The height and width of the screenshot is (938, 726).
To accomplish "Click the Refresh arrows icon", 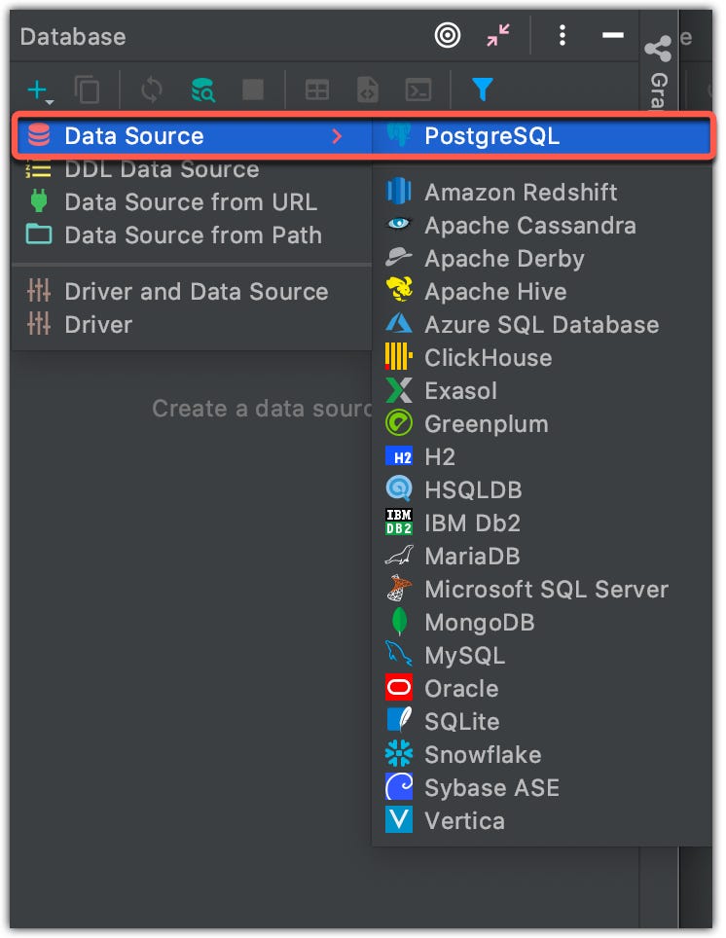I will (x=152, y=90).
